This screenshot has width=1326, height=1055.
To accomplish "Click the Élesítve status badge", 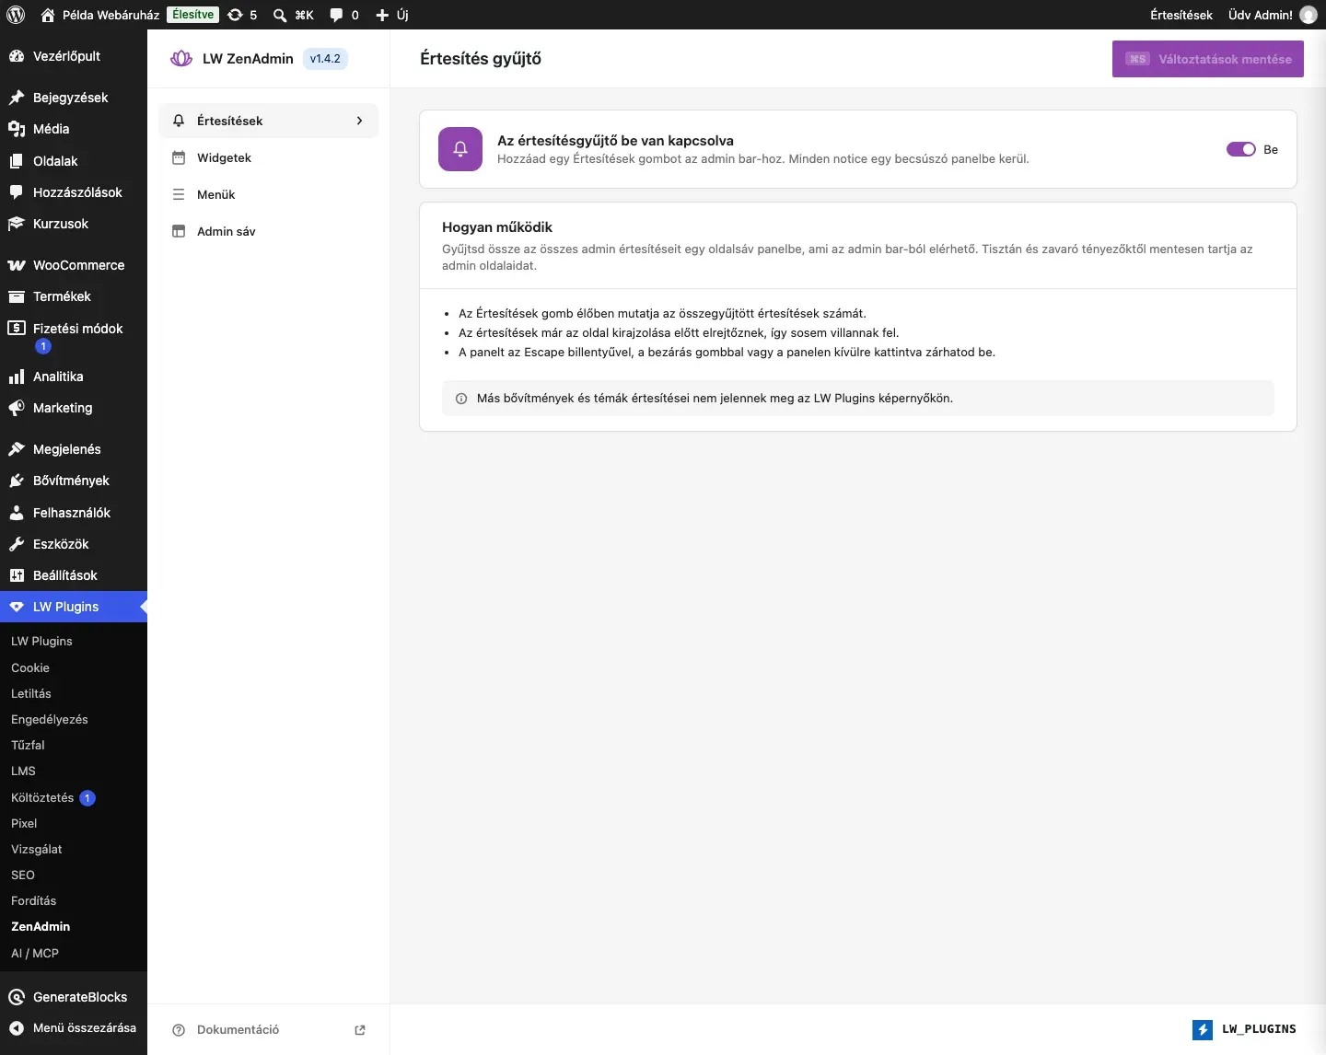I will point(193,15).
